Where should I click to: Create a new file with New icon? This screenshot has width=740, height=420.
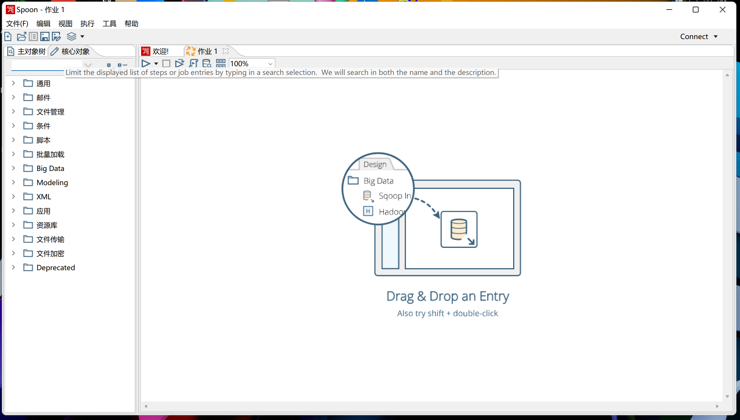click(x=8, y=36)
